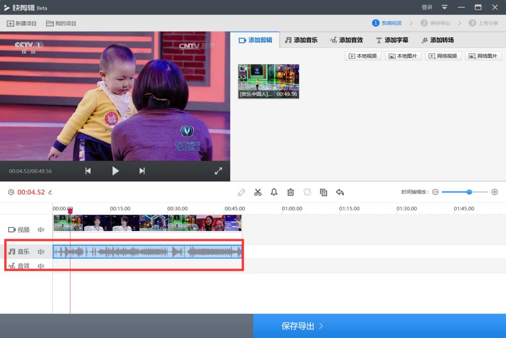The image size is (506, 338).
Task: Switch to the 添加音乐 tab
Action: tap(301, 40)
